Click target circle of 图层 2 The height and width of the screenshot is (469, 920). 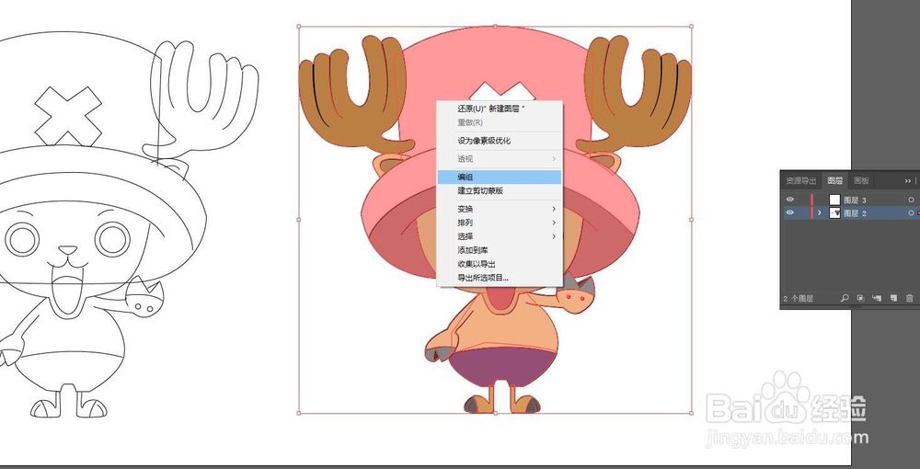coord(911,212)
